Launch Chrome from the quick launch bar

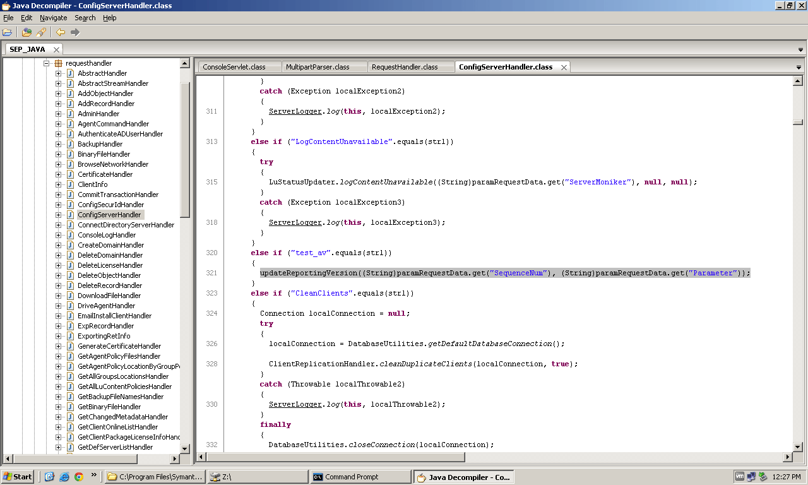click(x=79, y=477)
